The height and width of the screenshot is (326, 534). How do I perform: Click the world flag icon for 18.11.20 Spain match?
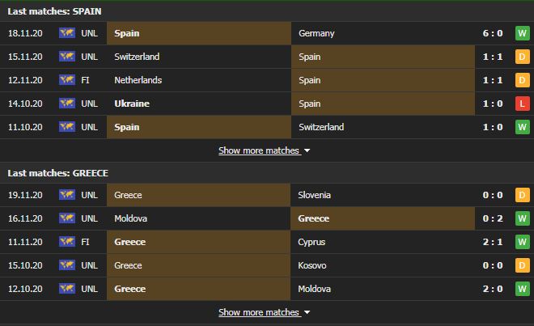coord(66,33)
